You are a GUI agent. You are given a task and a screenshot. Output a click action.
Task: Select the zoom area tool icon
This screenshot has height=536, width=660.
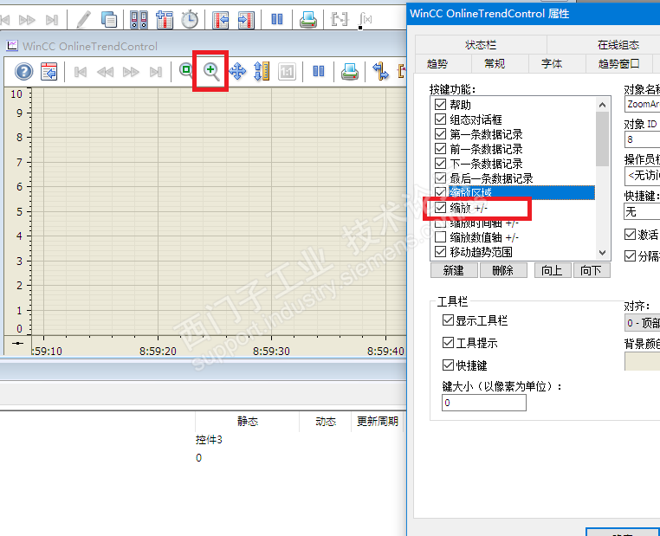(185, 70)
